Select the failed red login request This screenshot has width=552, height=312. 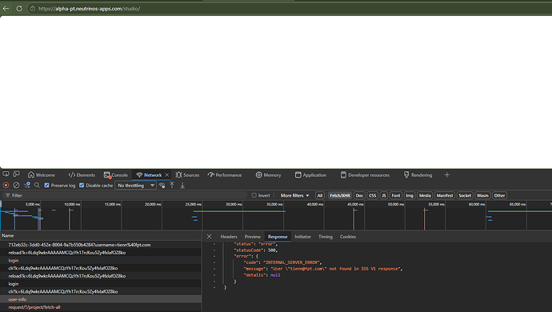point(101,261)
